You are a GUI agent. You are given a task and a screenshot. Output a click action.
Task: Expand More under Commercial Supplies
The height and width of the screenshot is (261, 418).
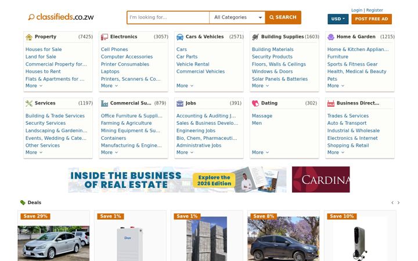click(x=109, y=153)
